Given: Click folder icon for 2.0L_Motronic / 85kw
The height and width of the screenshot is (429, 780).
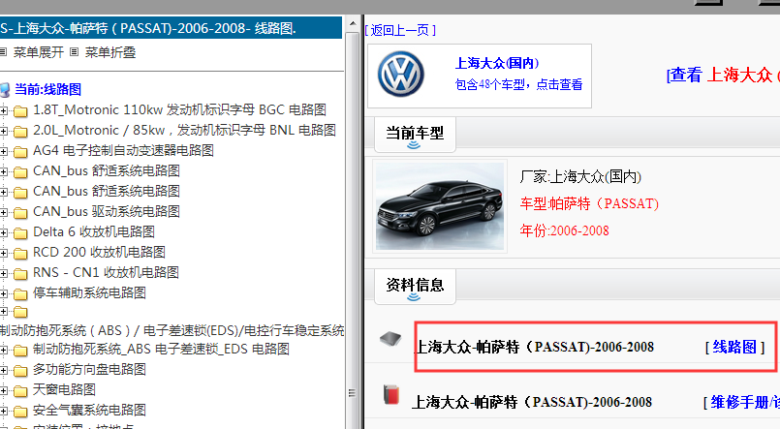Looking at the screenshot, I should 20,132.
